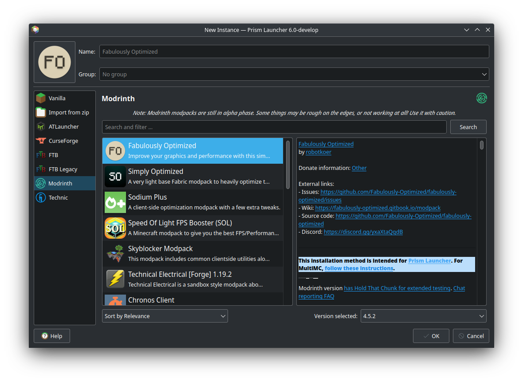Open the robotkoer author link
The width and height of the screenshot is (523, 382).
319,152
